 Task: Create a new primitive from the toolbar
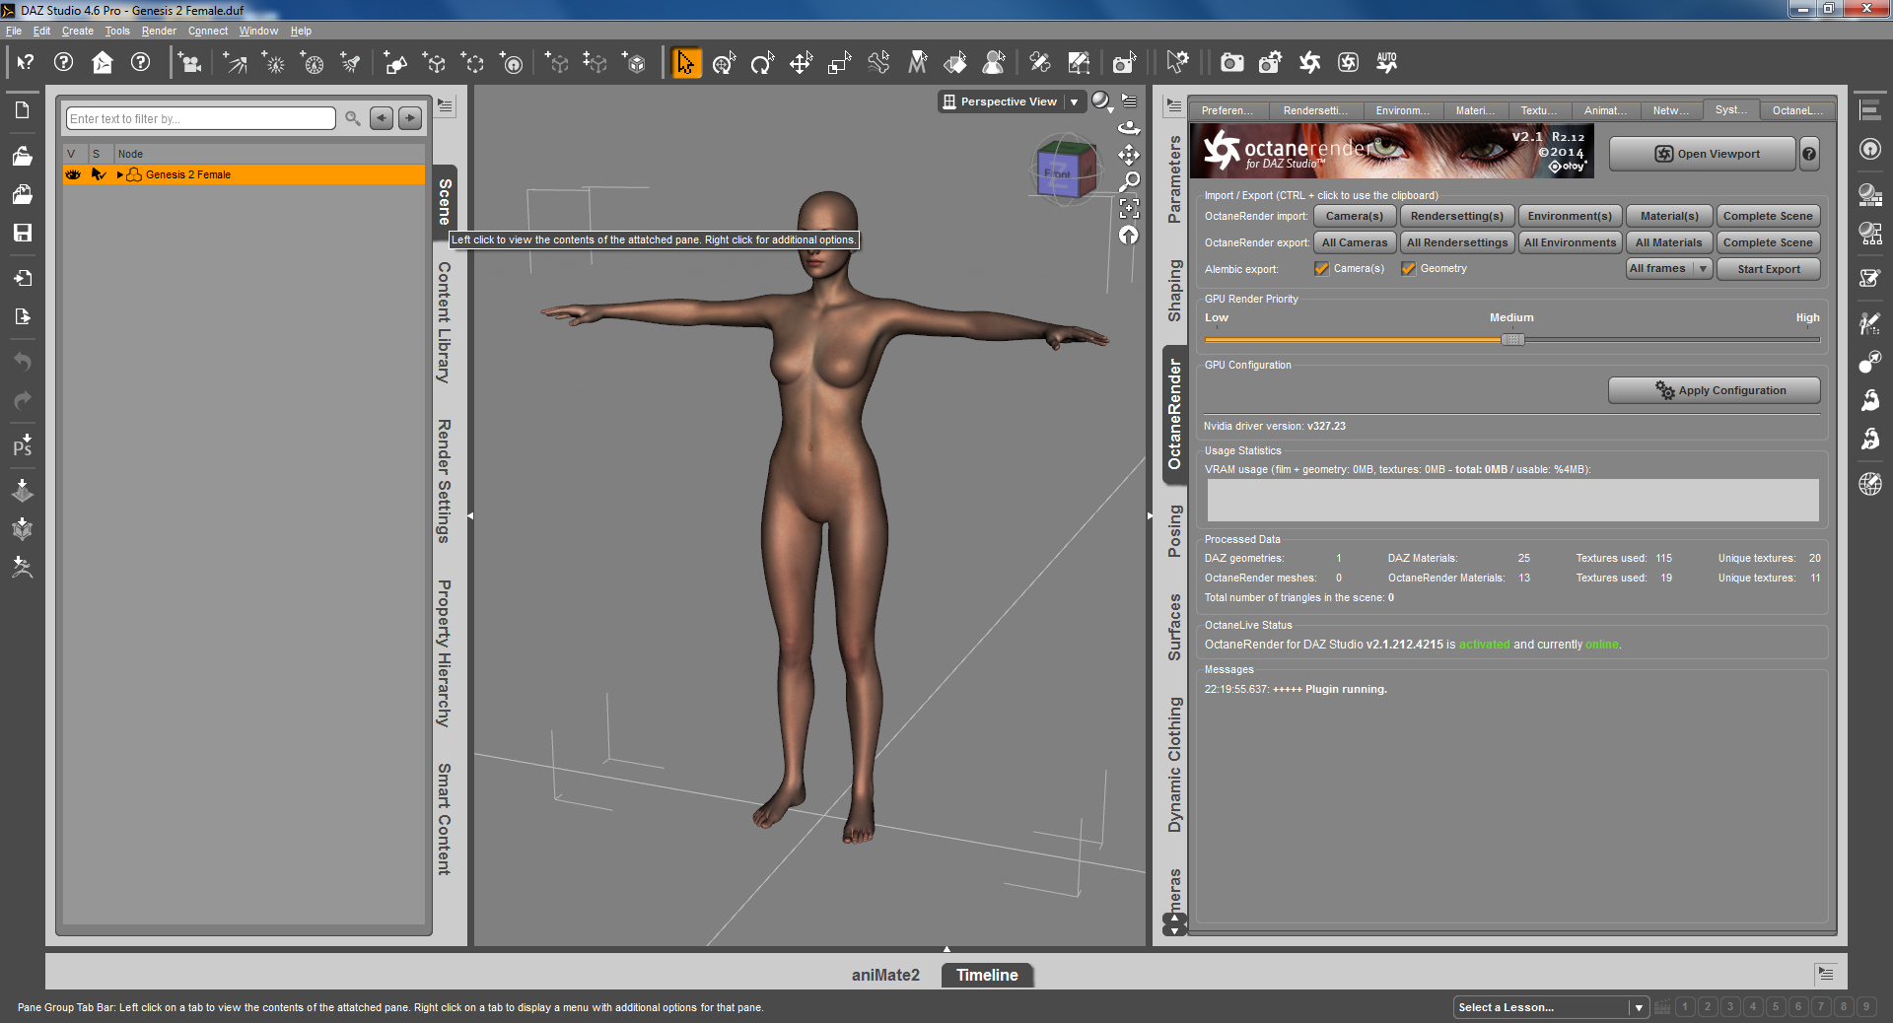(395, 63)
